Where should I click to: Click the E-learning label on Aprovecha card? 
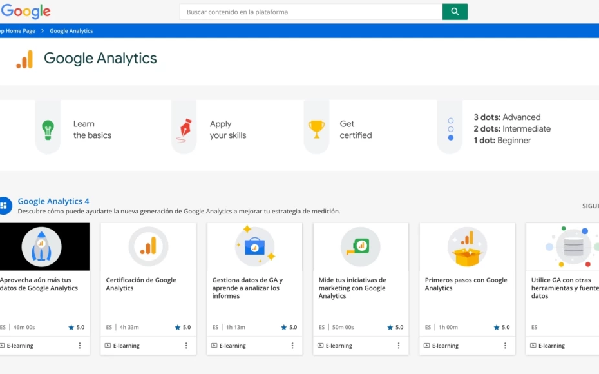click(x=20, y=346)
